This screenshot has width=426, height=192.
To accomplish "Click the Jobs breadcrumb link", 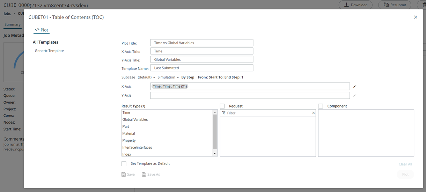I will pyautogui.click(x=7, y=14).
